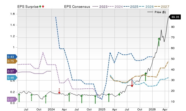Select the 2023 EPS consensus legend entry

pos(100,7)
